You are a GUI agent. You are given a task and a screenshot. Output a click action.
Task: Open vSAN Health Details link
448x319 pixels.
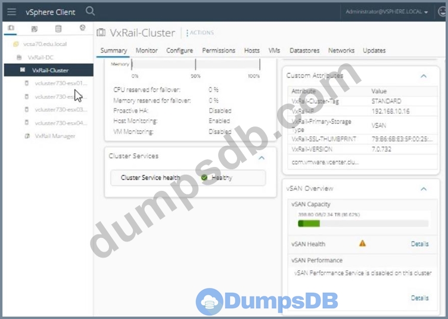(419, 244)
